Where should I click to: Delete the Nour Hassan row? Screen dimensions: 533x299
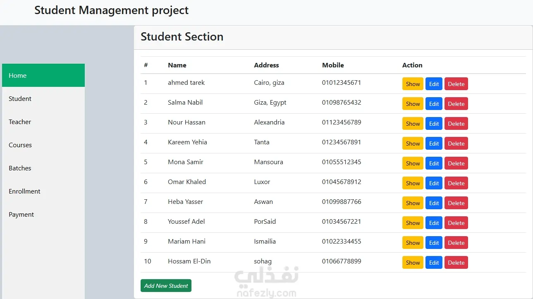(x=456, y=124)
